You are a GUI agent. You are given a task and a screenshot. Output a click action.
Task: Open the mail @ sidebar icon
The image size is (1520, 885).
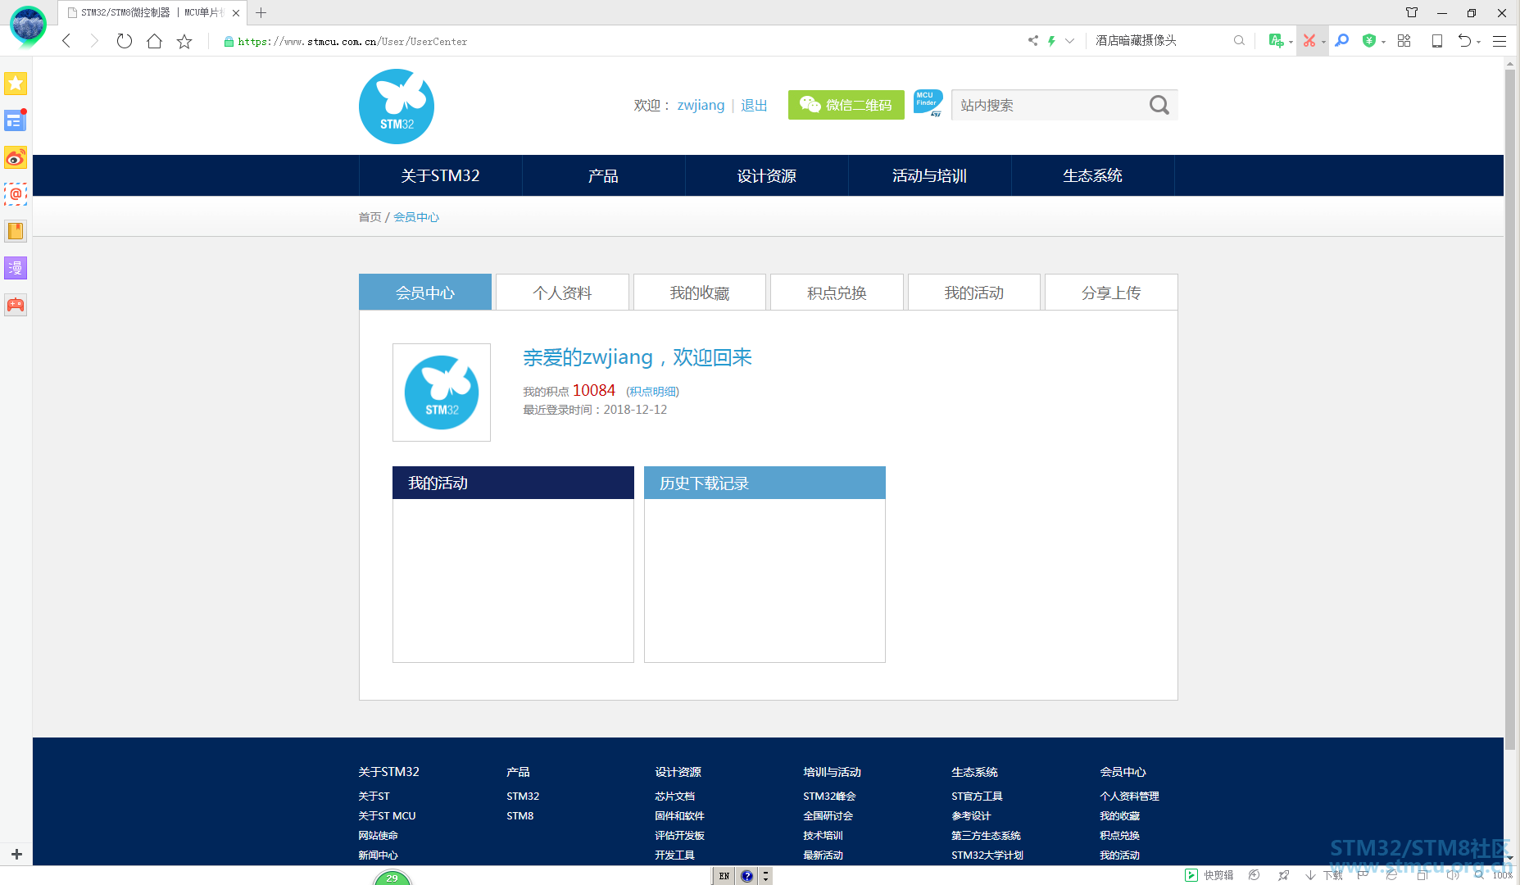[16, 194]
